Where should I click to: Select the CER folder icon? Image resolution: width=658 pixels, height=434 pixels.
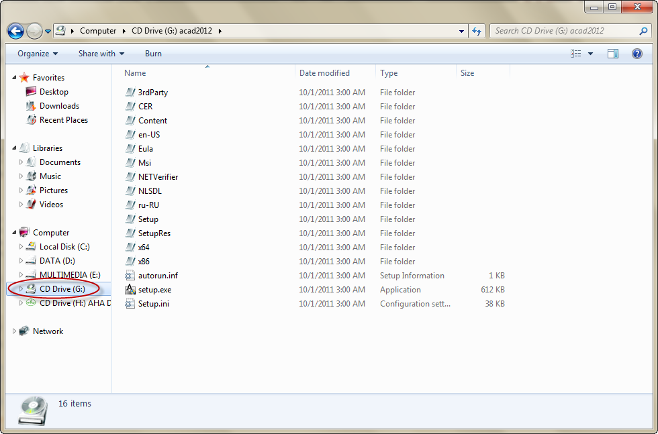click(130, 107)
